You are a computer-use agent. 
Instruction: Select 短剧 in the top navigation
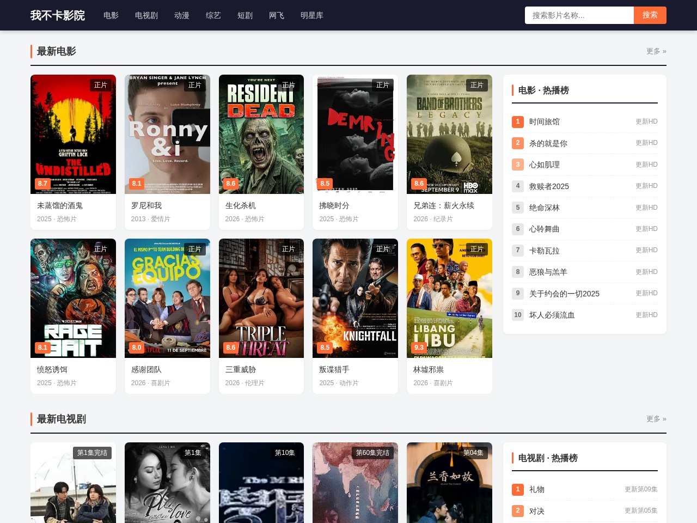[x=245, y=15]
